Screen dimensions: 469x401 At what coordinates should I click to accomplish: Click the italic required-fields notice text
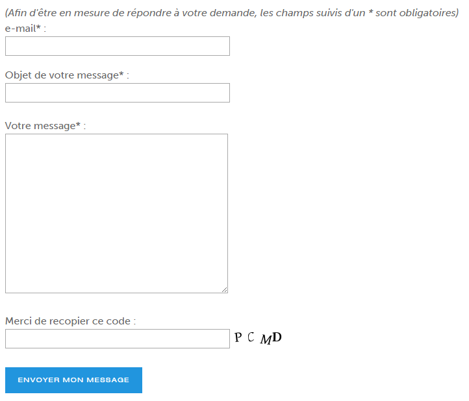coord(232,13)
